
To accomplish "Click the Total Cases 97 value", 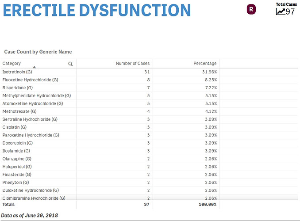I will [290, 11].
